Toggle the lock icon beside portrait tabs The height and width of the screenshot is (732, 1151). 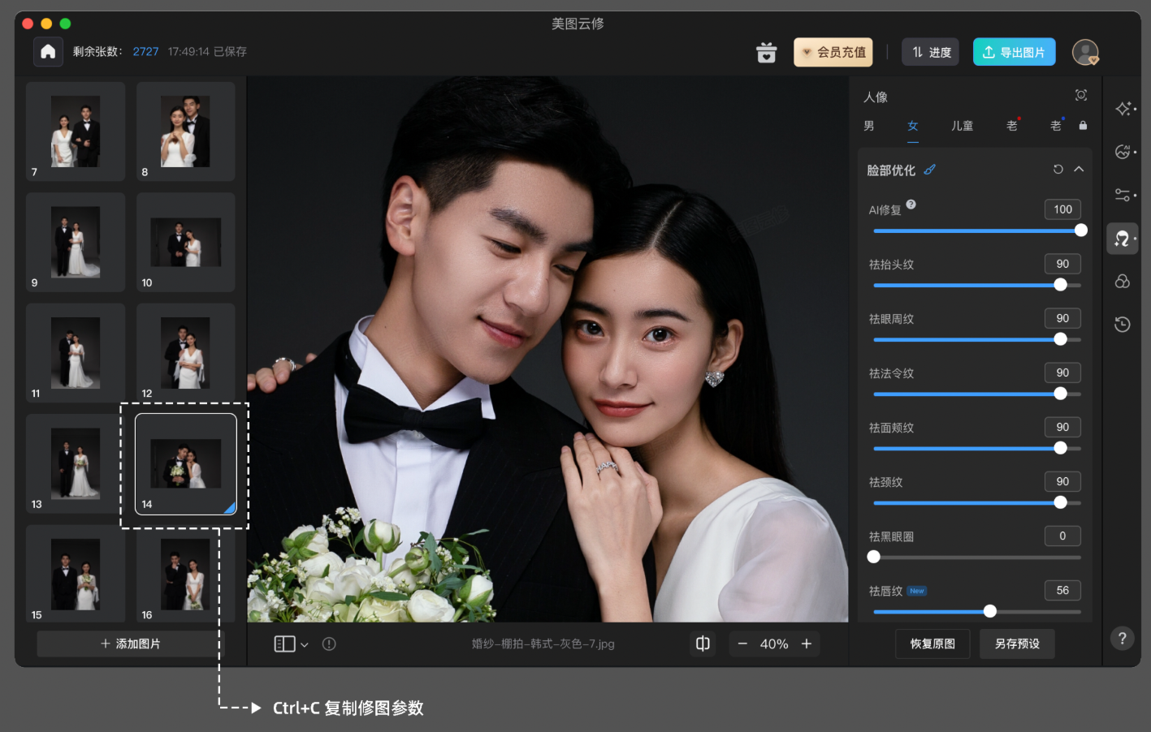(1083, 126)
